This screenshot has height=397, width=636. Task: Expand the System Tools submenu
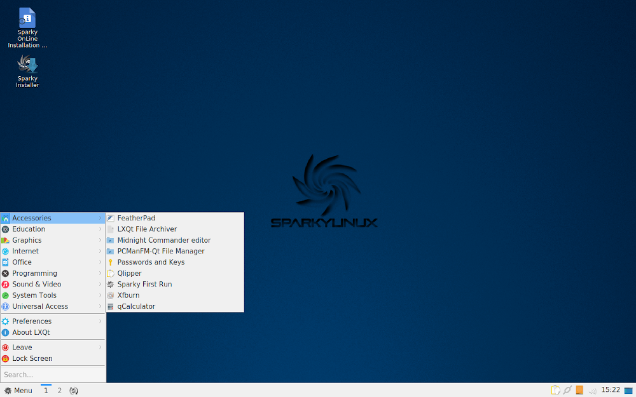click(x=53, y=295)
